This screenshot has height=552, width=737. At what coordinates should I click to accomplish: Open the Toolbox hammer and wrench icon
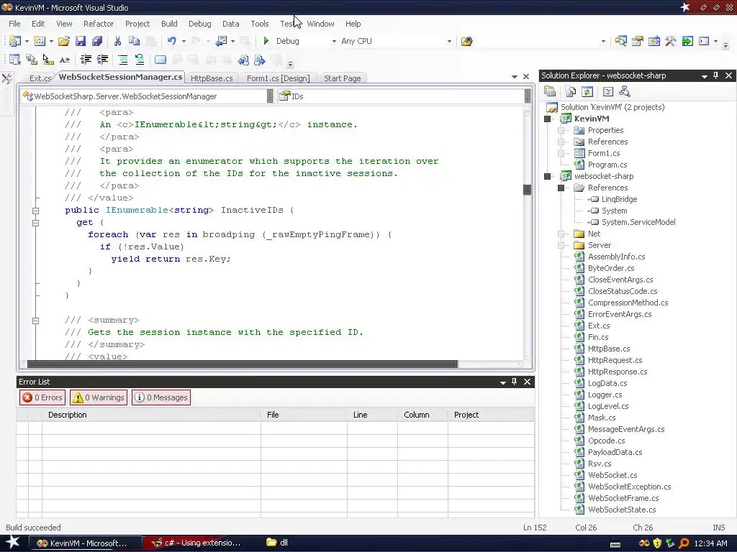tap(671, 41)
